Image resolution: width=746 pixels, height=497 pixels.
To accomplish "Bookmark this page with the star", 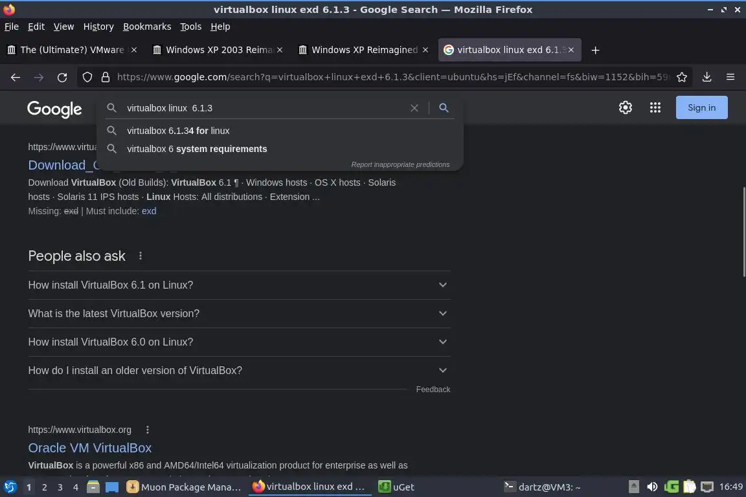I will pyautogui.click(x=682, y=77).
